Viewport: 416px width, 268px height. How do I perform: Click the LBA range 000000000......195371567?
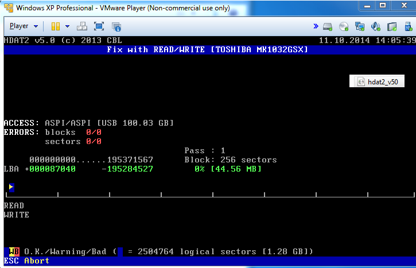click(91, 160)
